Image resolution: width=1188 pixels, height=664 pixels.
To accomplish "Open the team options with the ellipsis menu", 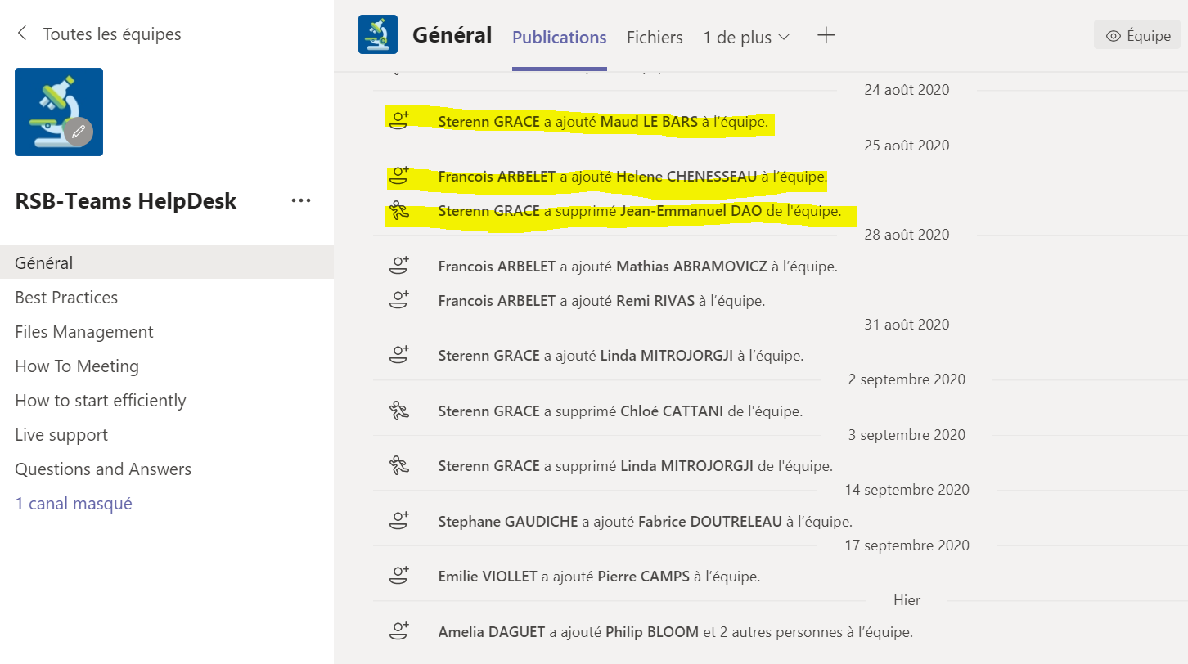I will (x=301, y=200).
